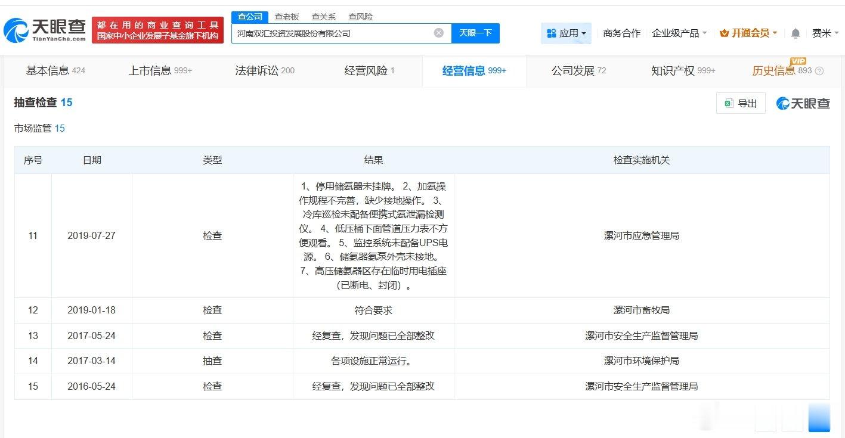Open the 知识产权 tab
The image size is (845, 438).
[x=683, y=71]
